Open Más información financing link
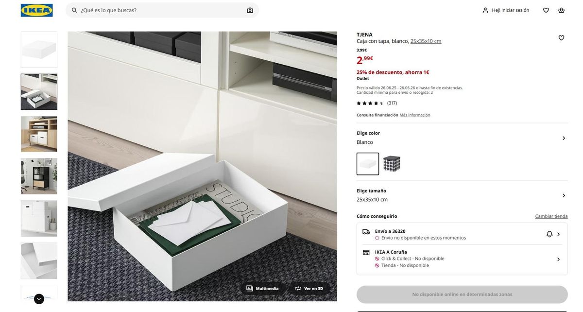Screen dimensions: 583x312 tap(415, 115)
